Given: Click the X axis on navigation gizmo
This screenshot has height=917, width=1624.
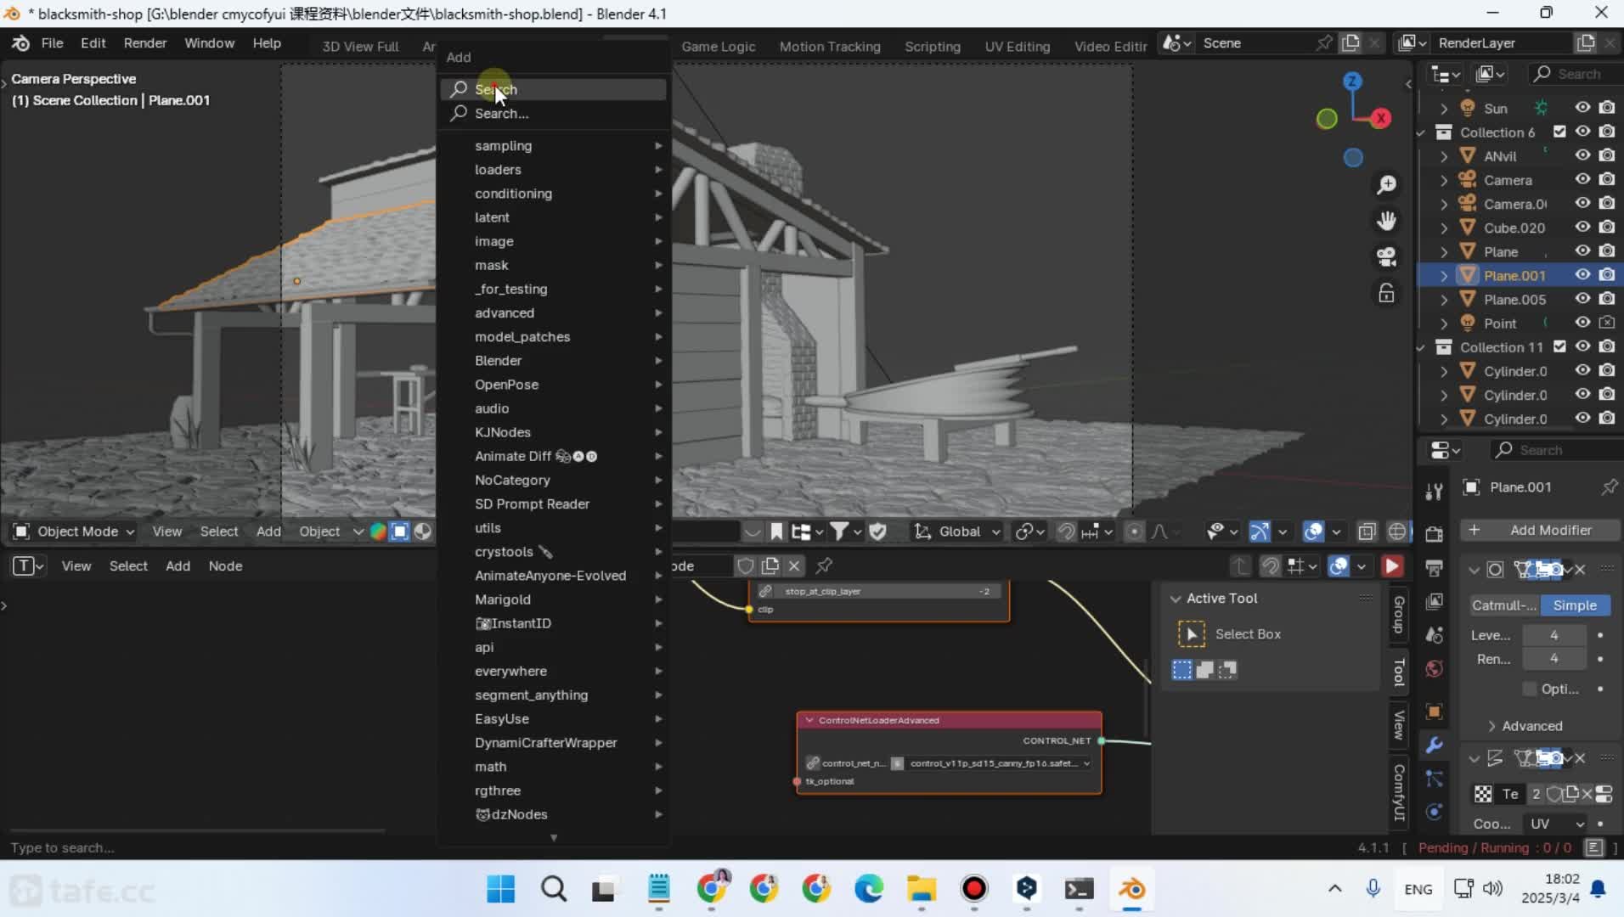Looking at the screenshot, I should 1382,119.
